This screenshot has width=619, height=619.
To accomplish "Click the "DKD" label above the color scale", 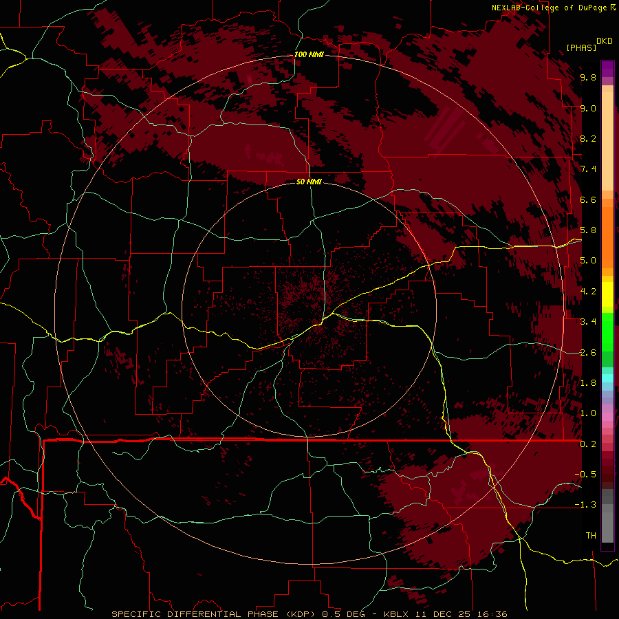I will 605,41.
